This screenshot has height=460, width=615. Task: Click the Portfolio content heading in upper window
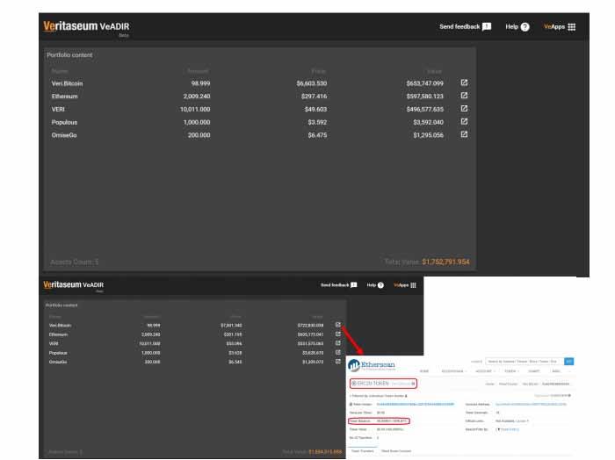tap(69, 55)
